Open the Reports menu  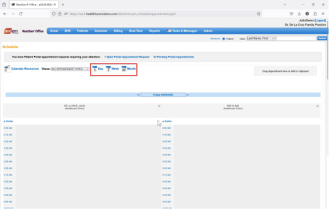click(x=154, y=31)
